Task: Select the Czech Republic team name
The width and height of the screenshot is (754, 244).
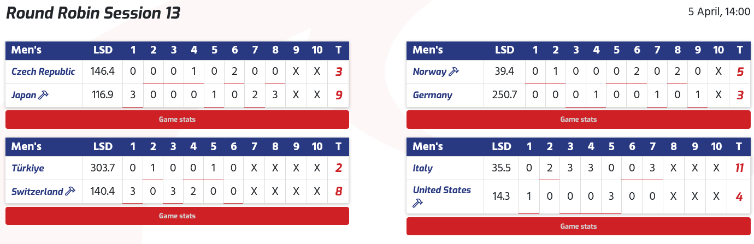Action: [43, 72]
